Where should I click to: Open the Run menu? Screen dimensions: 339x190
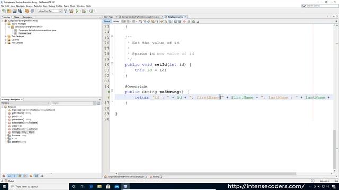45,6
